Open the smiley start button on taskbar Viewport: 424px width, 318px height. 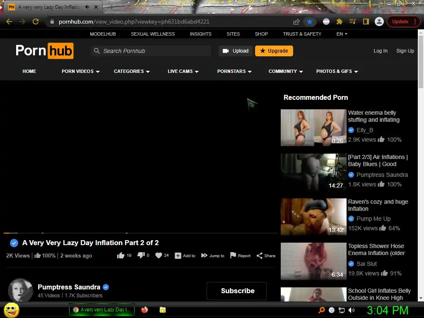pos(12,310)
